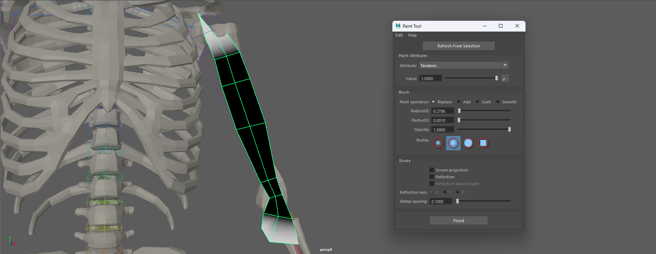Open the Attribute dropdown arrow
656x254 pixels.
505,65
